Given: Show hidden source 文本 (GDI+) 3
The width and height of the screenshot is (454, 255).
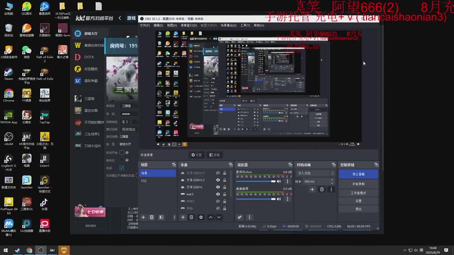Looking at the screenshot, I should click(218, 173).
